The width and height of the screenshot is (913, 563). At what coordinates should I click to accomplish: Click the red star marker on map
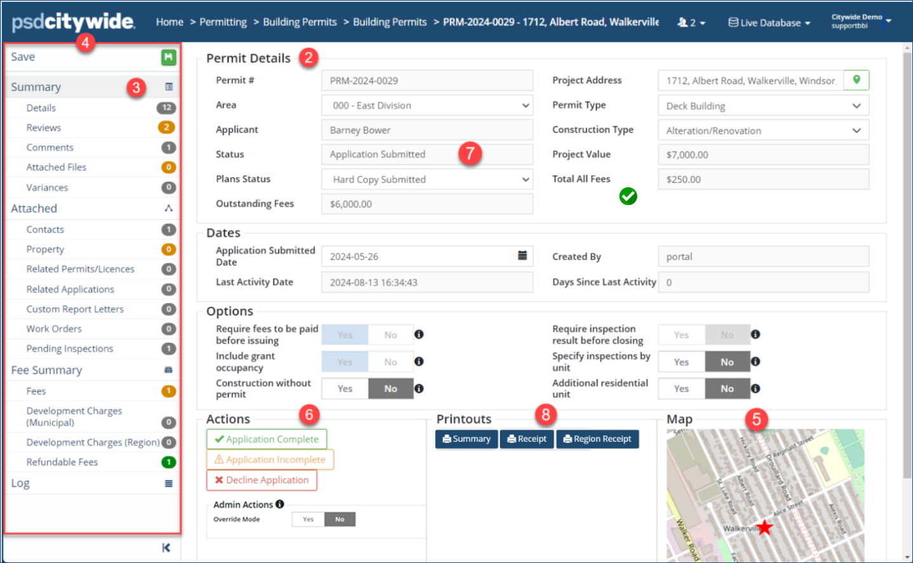764,527
